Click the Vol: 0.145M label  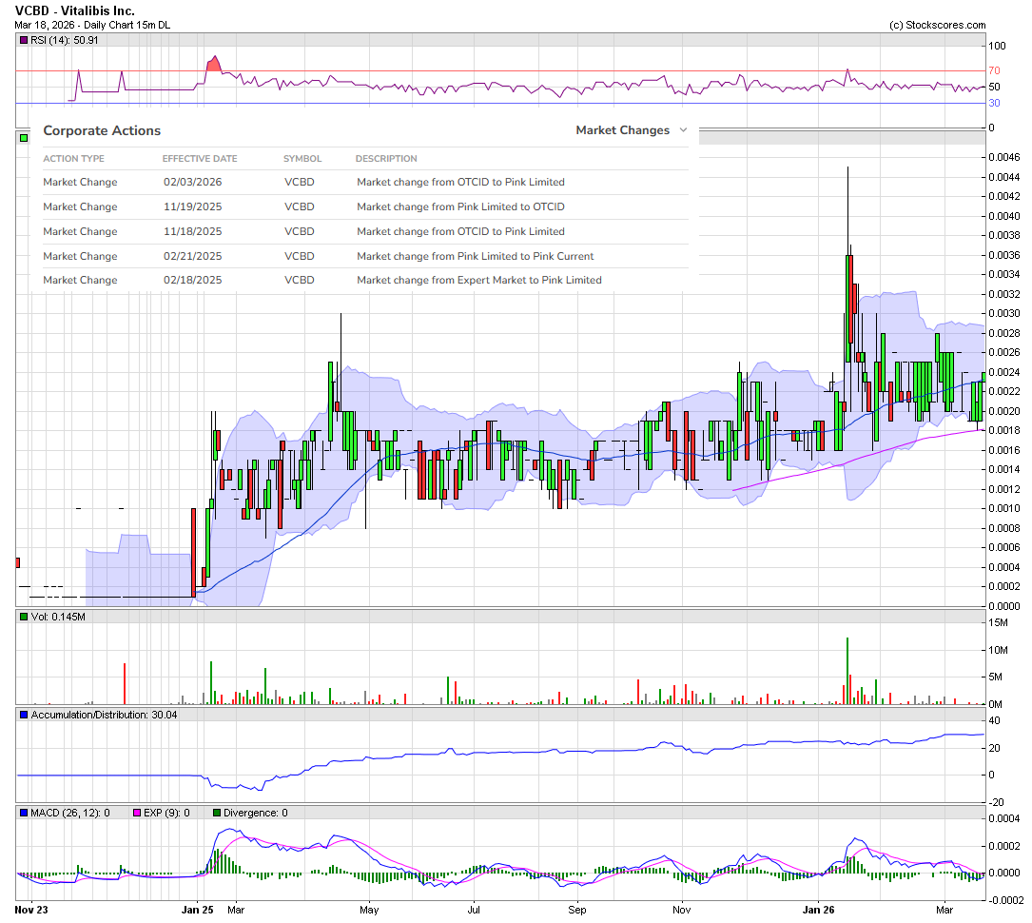coord(58,617)
